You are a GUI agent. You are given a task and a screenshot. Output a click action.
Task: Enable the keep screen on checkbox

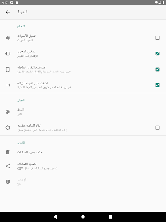157,127
